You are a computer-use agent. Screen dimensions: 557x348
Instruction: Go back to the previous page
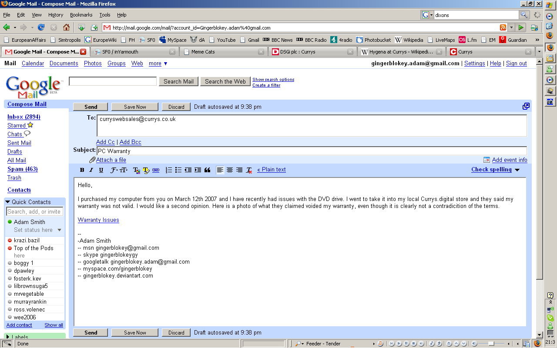(x=7, y=27)
